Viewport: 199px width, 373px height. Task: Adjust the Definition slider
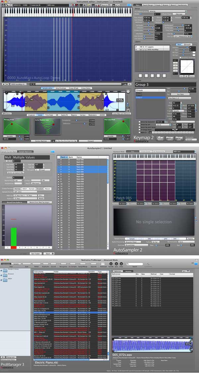pyautogui.click(x=80, y=124)
